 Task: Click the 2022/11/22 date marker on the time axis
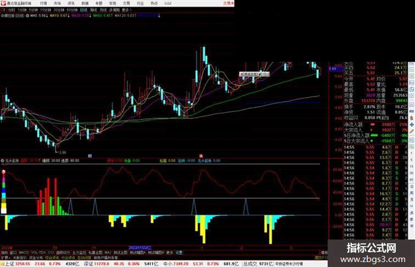click(140, 248)
